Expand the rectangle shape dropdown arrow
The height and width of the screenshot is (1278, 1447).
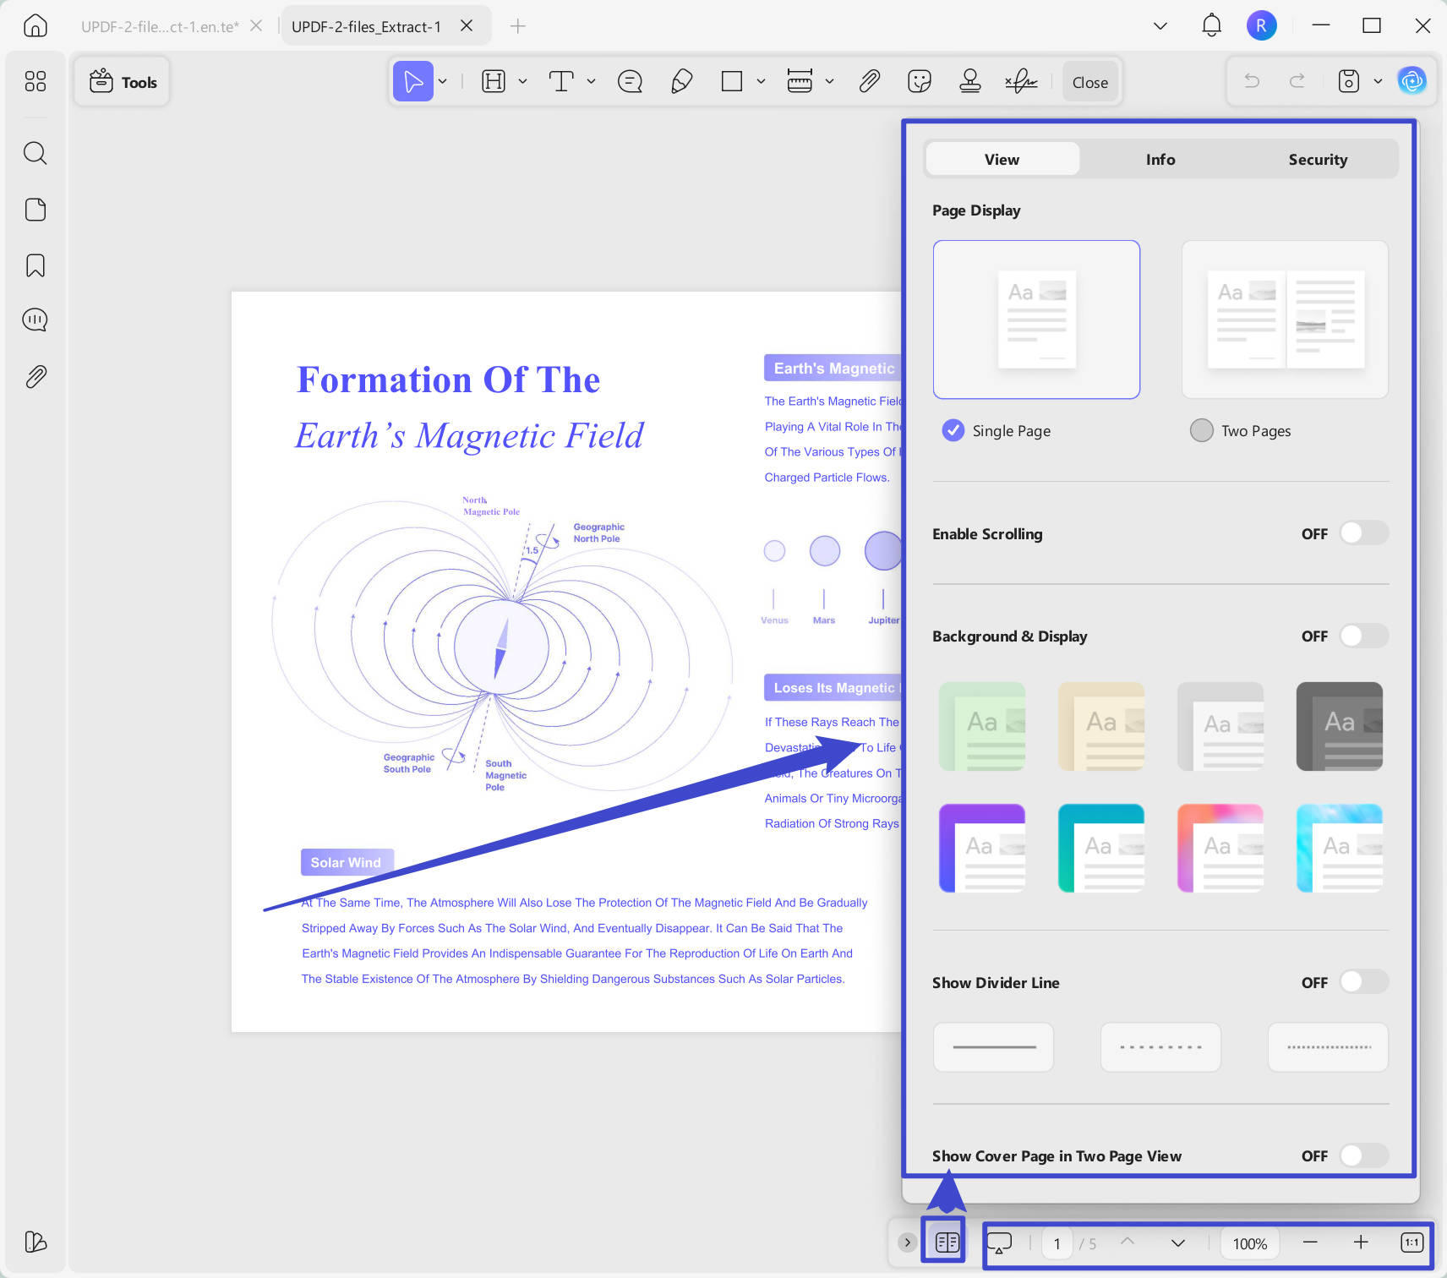tap(761, 81)
